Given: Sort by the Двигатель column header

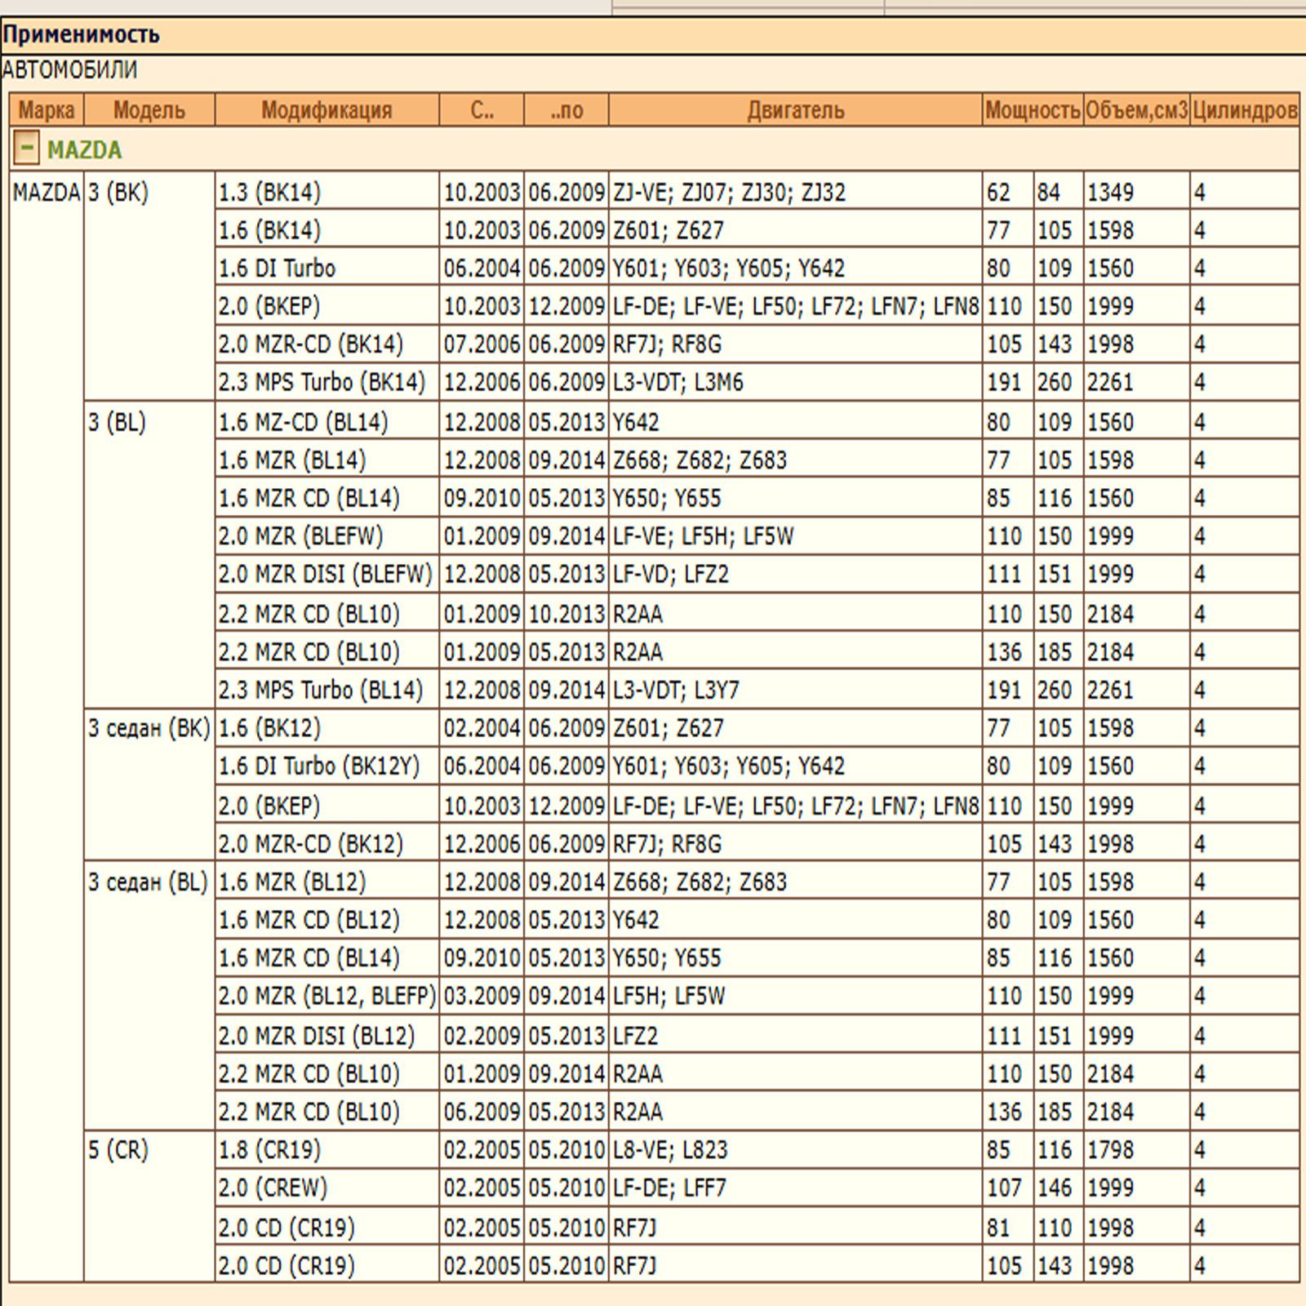Looking at the screenshot, I should coord(795,110).
